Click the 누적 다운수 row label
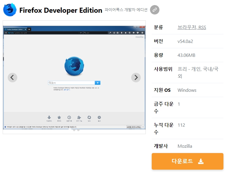Image resolution: width=227 pixels, height=172 pixels. tap(164, 128)
